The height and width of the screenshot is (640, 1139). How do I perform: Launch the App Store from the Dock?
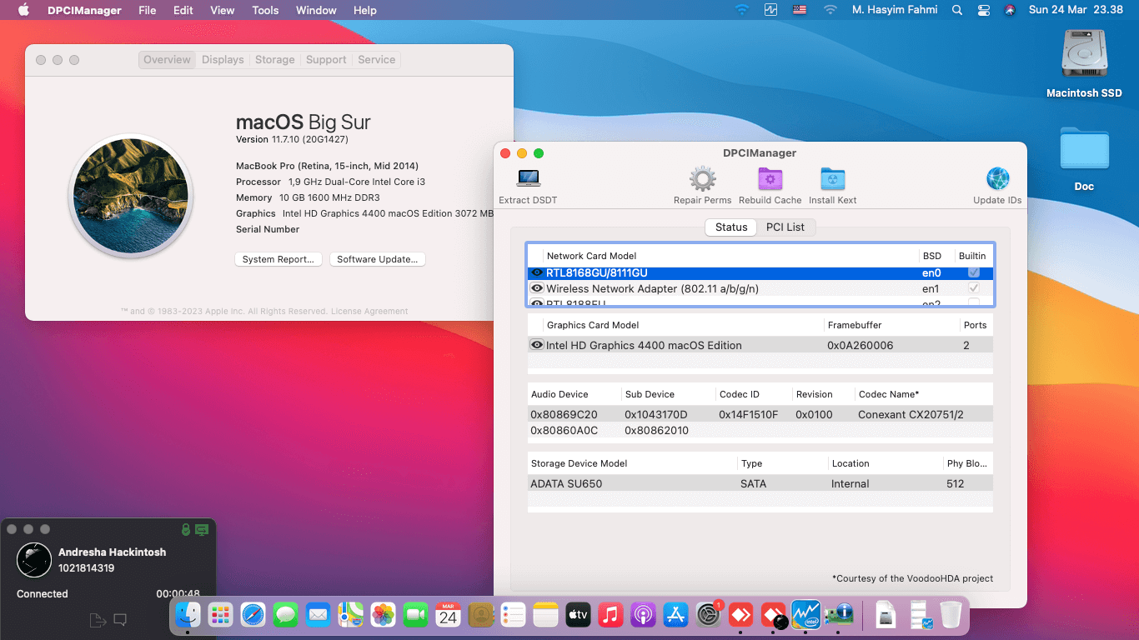676,615
